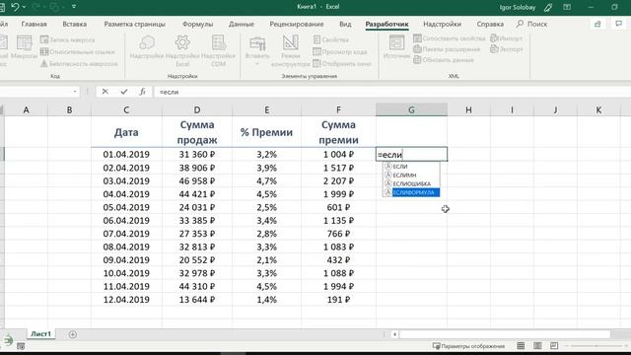Image resolution: width=631 pixels, height=355 pixels.
Task: Open the Разметка страницы tab
Action: click(x=134, y=24)
